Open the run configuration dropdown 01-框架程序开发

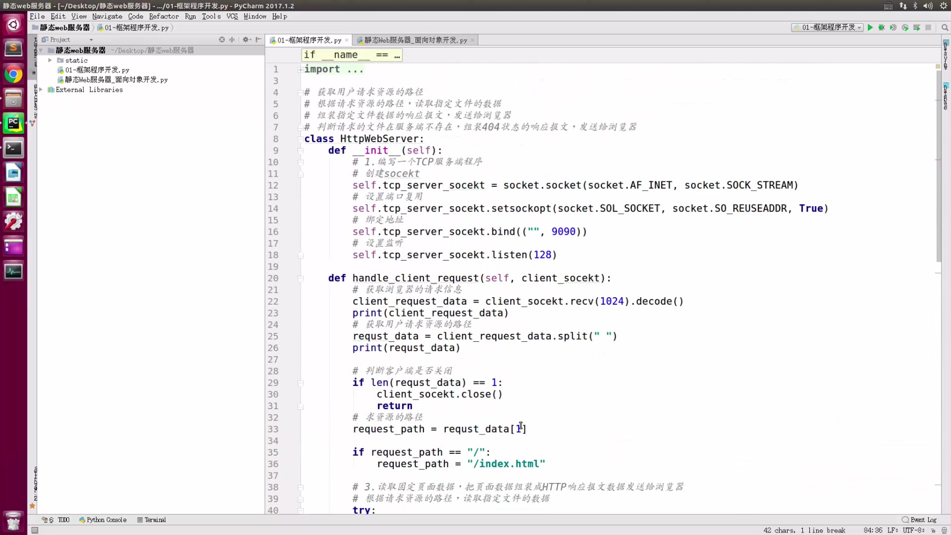826,27
